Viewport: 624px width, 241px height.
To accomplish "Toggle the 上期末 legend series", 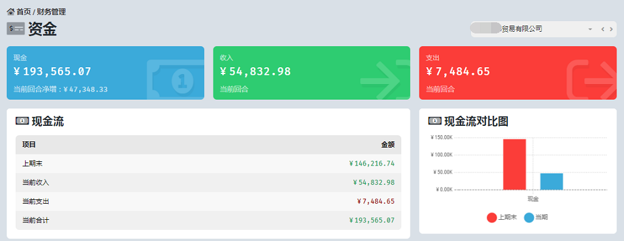I will (502, 217).
